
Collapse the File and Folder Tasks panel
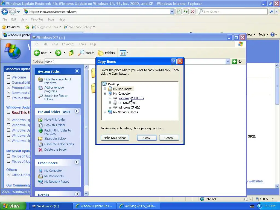(x=77, y=111)
